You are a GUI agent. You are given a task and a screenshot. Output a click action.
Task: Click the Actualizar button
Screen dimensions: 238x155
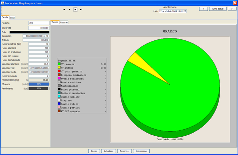click(x=108, y=151)
